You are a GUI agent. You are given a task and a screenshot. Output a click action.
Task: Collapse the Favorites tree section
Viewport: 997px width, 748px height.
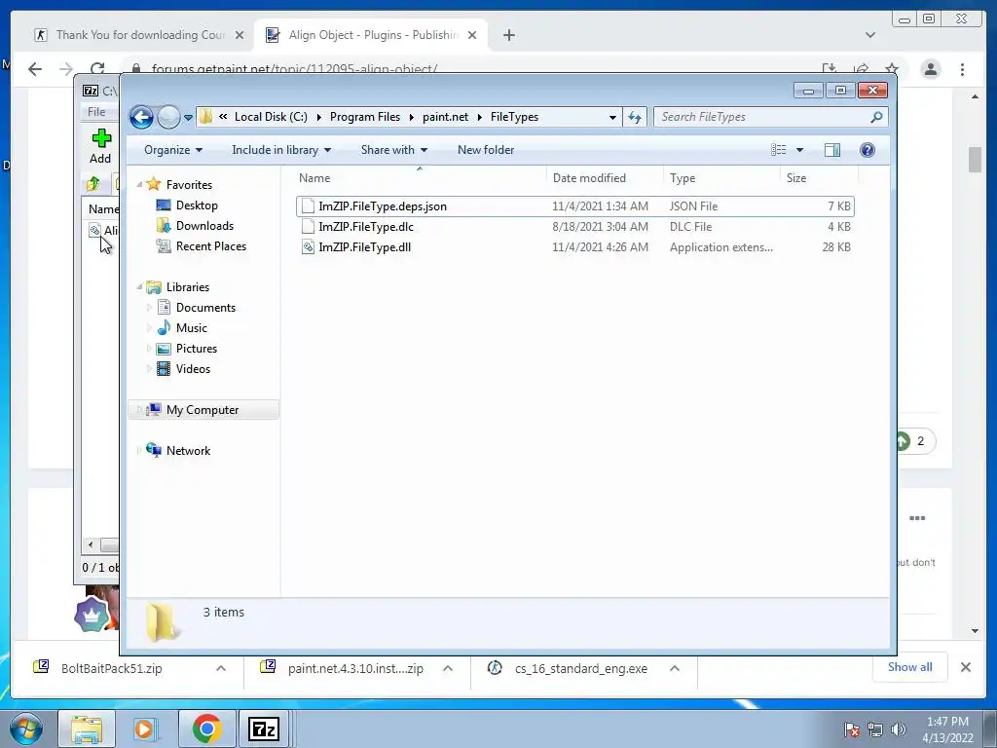pyautogui.click(x=140, y=184)
